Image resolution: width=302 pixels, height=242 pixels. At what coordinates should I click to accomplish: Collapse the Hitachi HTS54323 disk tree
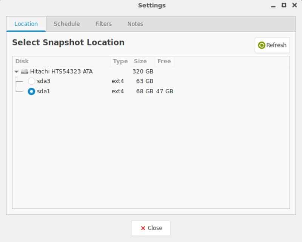pyautogui.click(x=16, y=71)
